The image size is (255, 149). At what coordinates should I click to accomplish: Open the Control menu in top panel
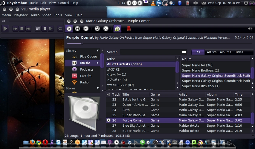64,3
